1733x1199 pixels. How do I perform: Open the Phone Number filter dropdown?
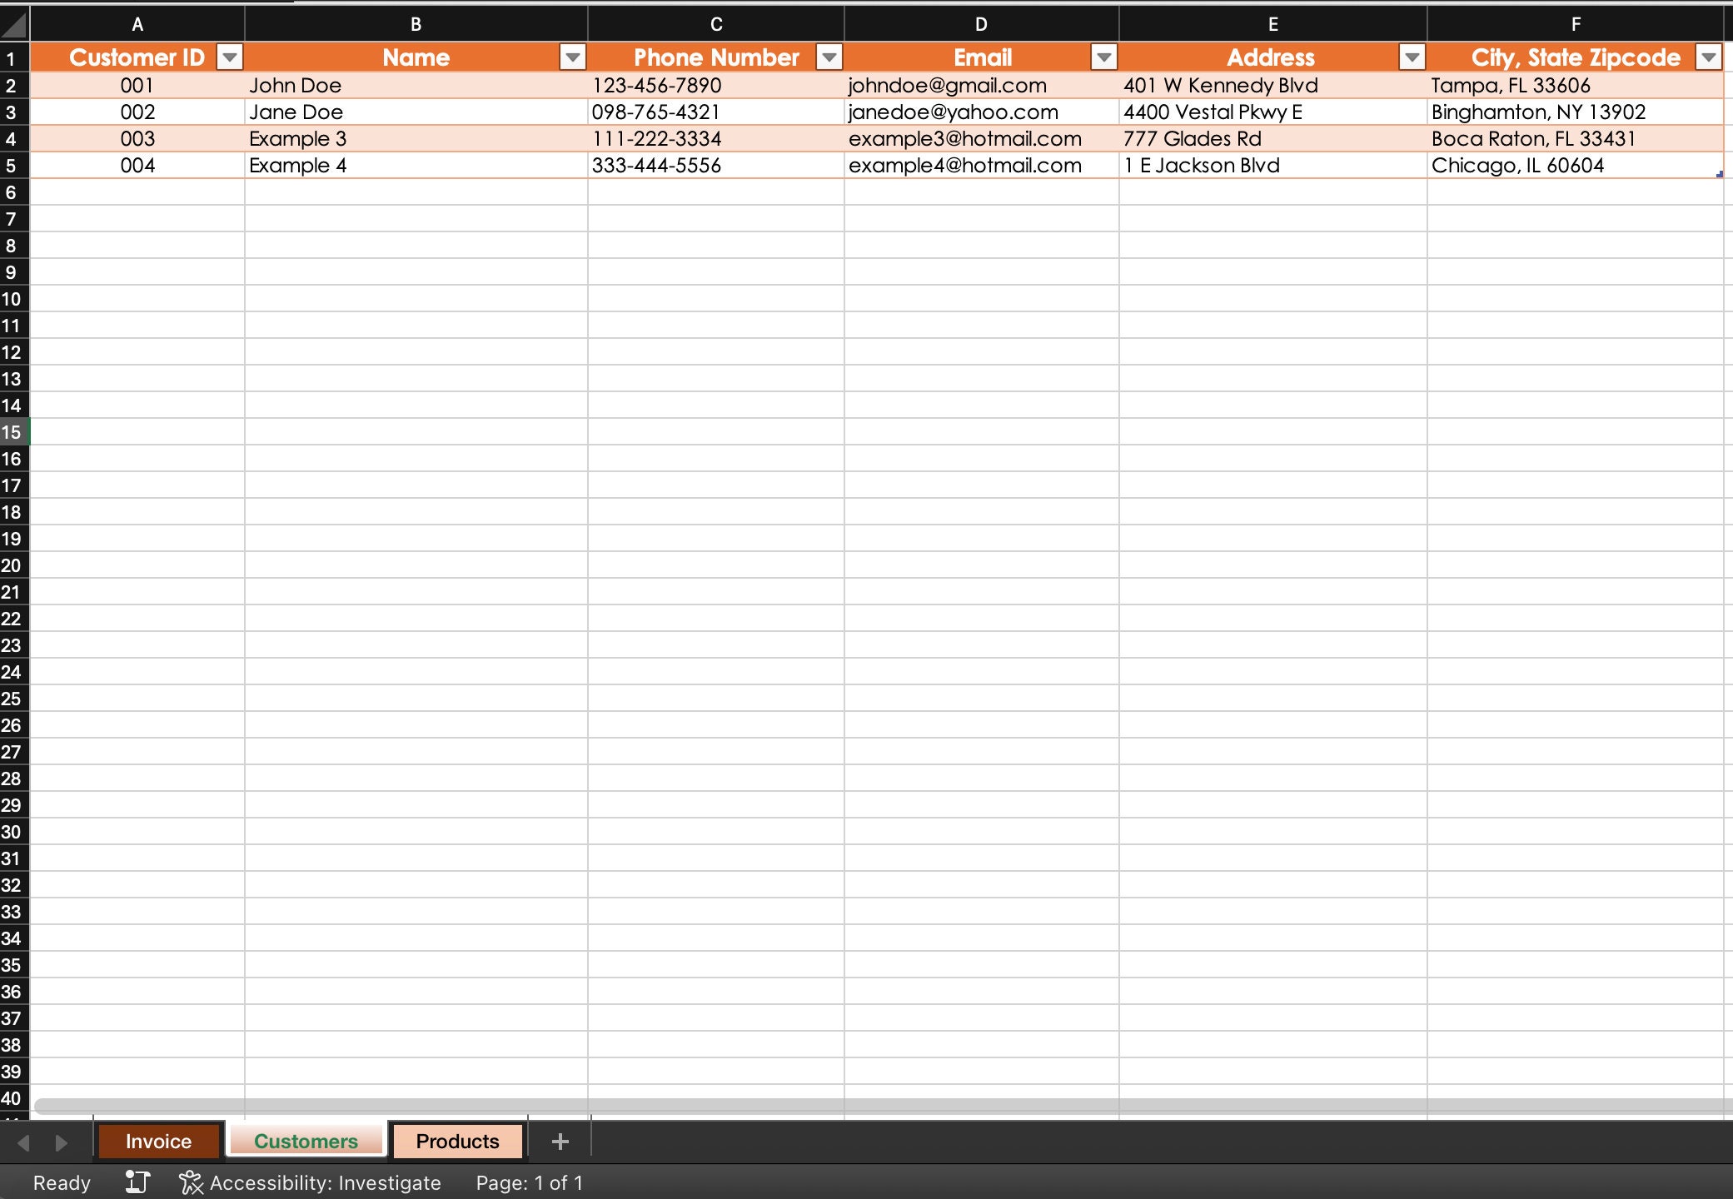coord(829,57)
